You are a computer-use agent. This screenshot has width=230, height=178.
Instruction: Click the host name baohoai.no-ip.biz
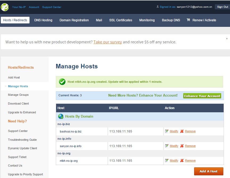pyautogui.click(x=70, y=131)
